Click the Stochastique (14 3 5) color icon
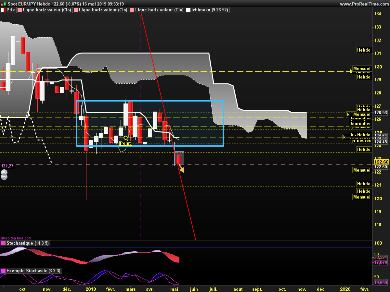 (x=3, y=243)
